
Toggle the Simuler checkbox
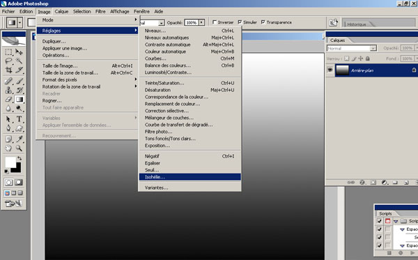[x=240, y=22]
